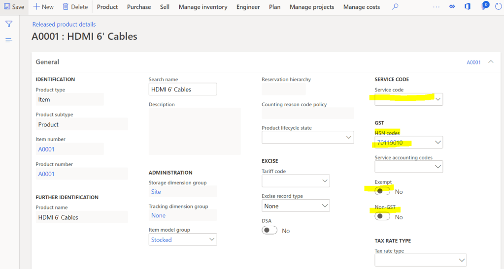
Task: Turn on the DSA toggle
Action: 269,231
